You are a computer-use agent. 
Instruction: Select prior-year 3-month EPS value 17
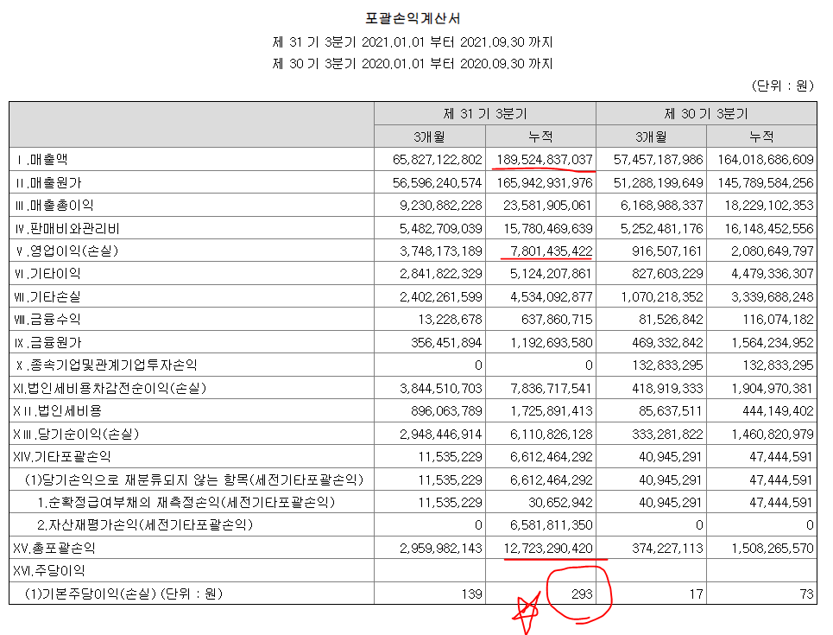[697, 594]
